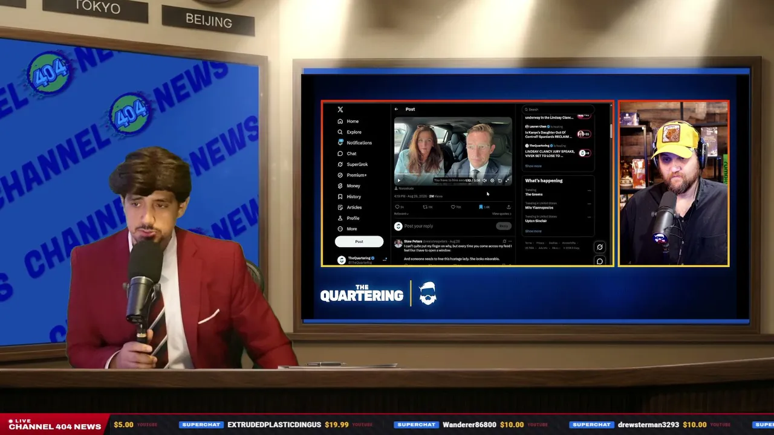Open the Profile person icon
The image size is (774, 435).
point(340,218)
